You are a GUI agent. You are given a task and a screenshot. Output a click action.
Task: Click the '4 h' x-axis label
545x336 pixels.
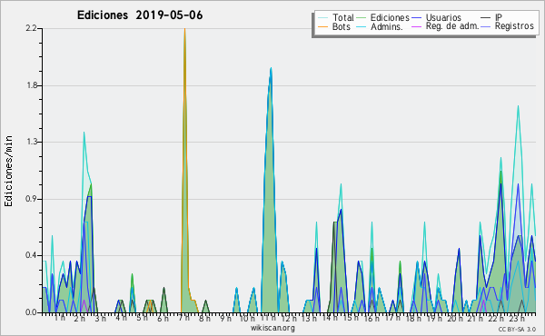pos(121,318)
